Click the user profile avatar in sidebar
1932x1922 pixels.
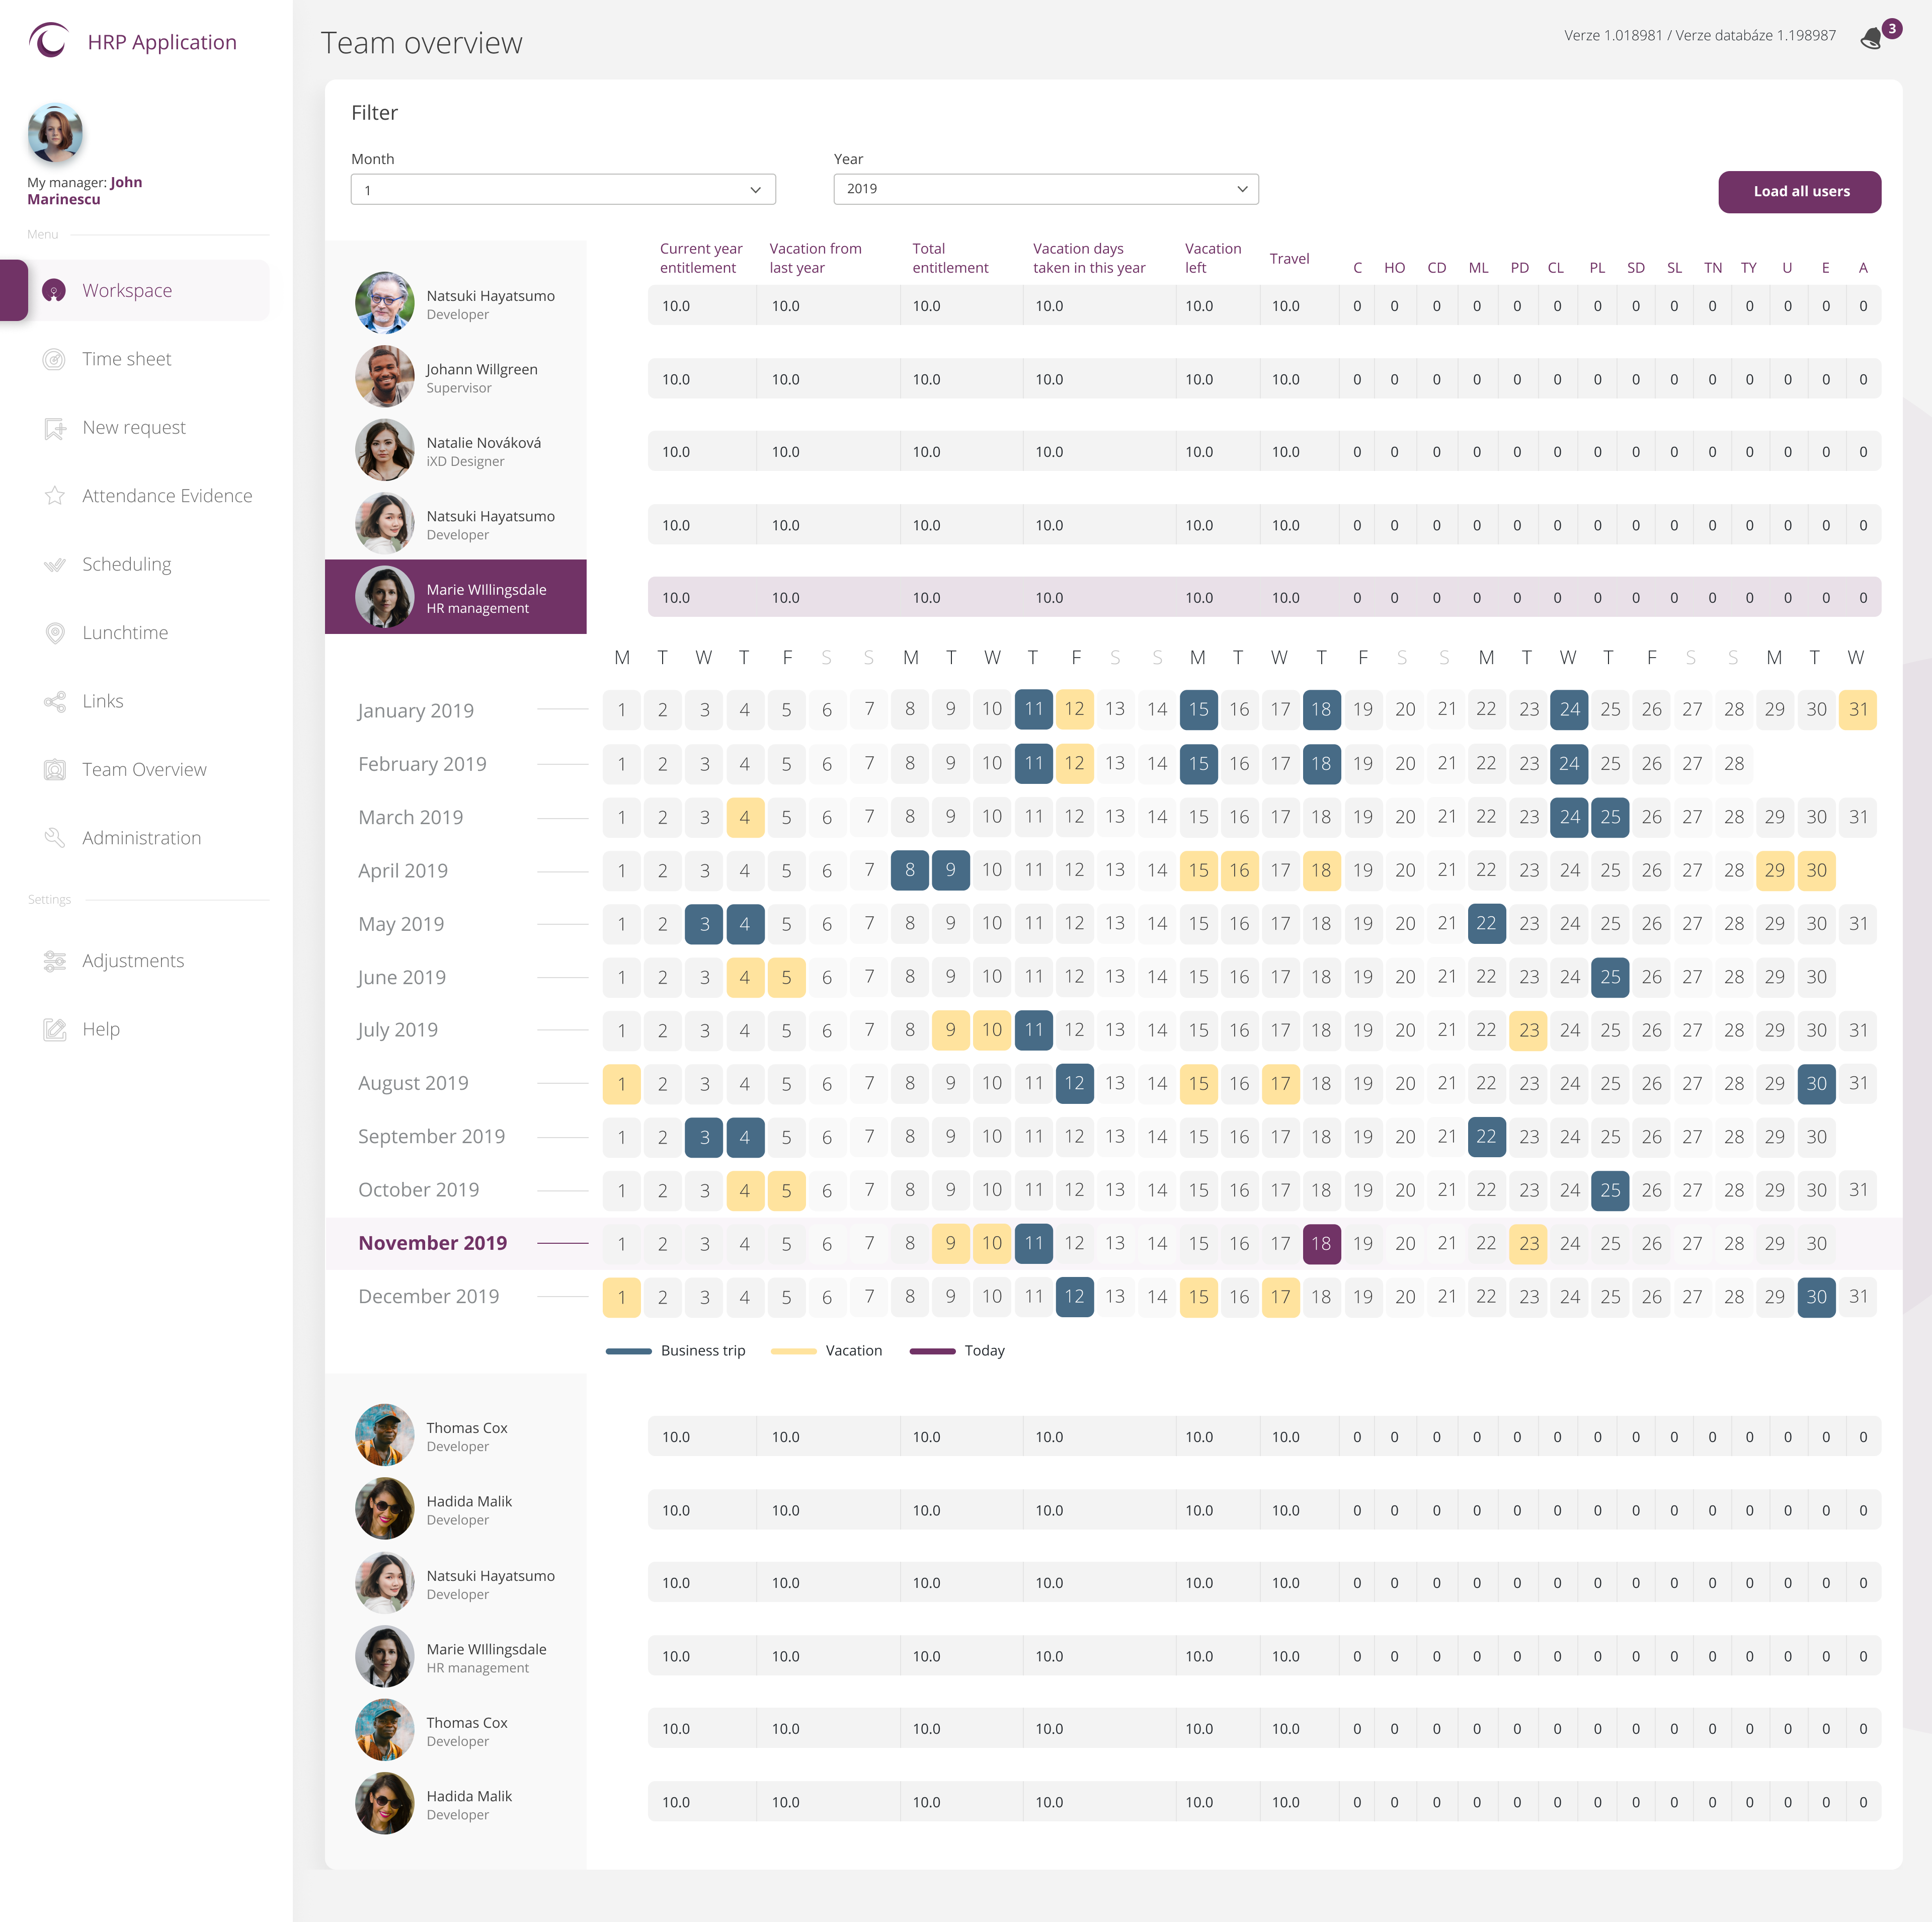tap(55, 132)
